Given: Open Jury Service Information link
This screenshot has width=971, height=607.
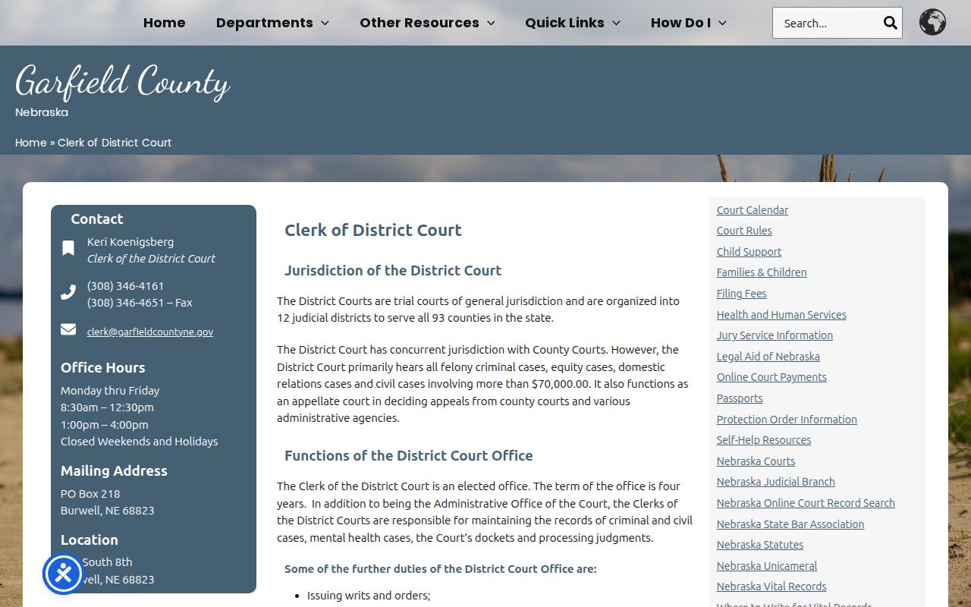Looking at the screenshot, I should pos(775,335).
